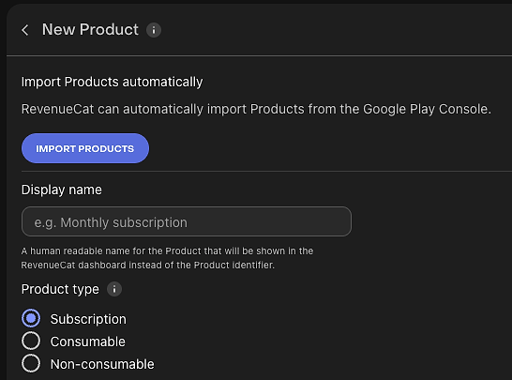Click the Import Products automatically heading
The width and height of the screenshot is (512, 380).
pos(112,82)
